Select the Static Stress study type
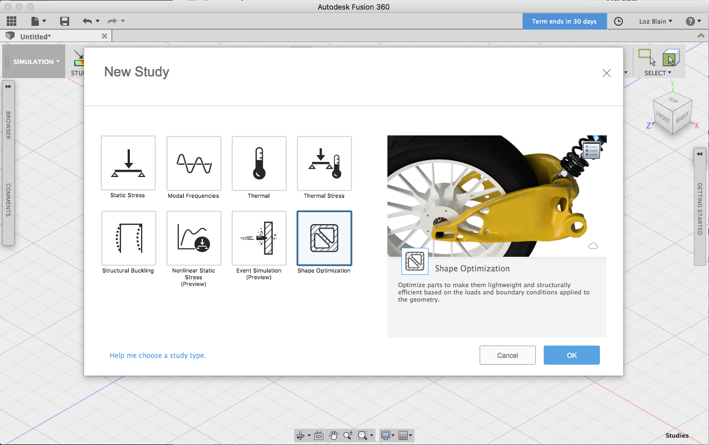Viewport: 709px width, 445px height. [128, 164]
